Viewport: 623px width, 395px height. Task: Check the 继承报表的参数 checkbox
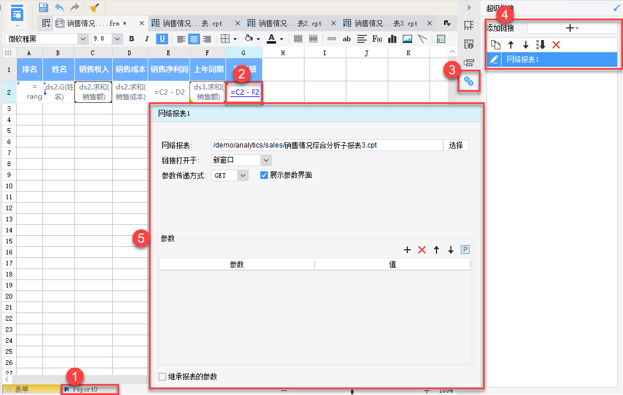tap(162, 376)
